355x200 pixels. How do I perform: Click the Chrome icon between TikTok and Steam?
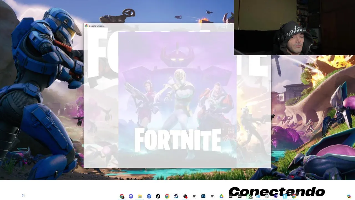(167, 196)
